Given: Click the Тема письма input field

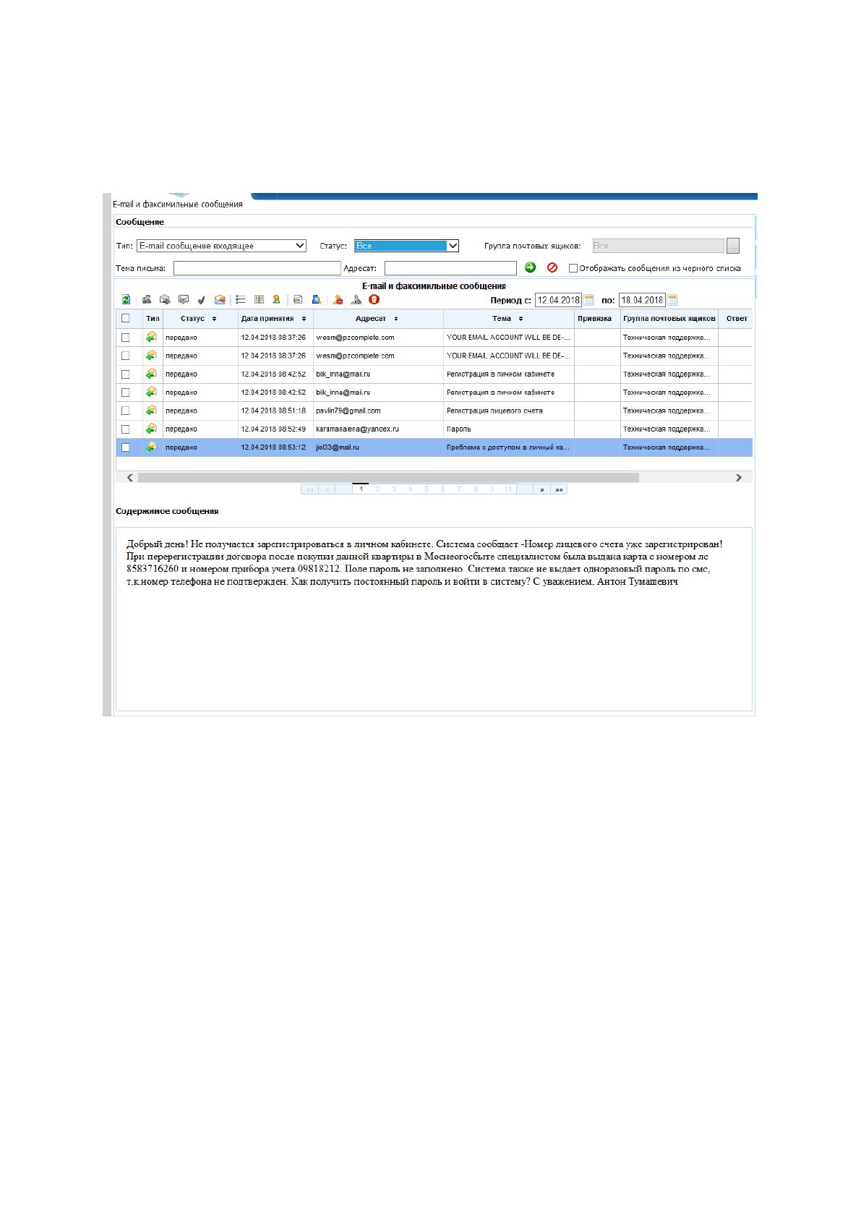Looking at the screenshot, I should pyautogui.click(x=257, y=268).
